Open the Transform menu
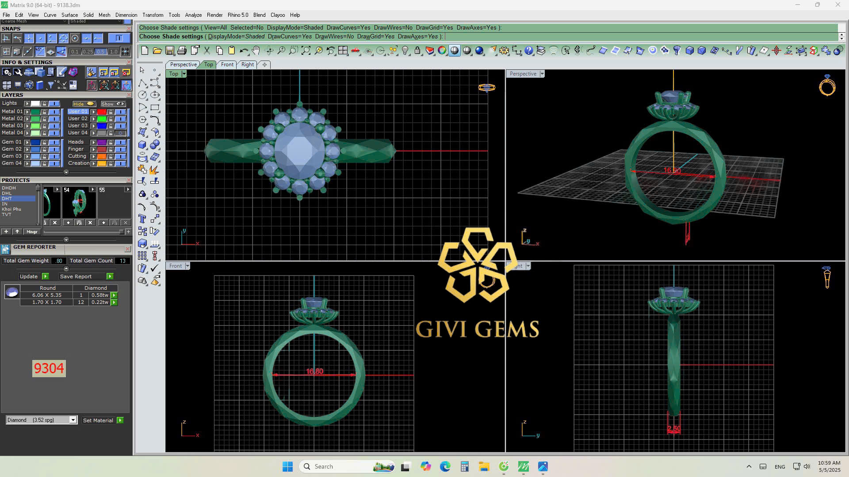 (x=153, y=15)
